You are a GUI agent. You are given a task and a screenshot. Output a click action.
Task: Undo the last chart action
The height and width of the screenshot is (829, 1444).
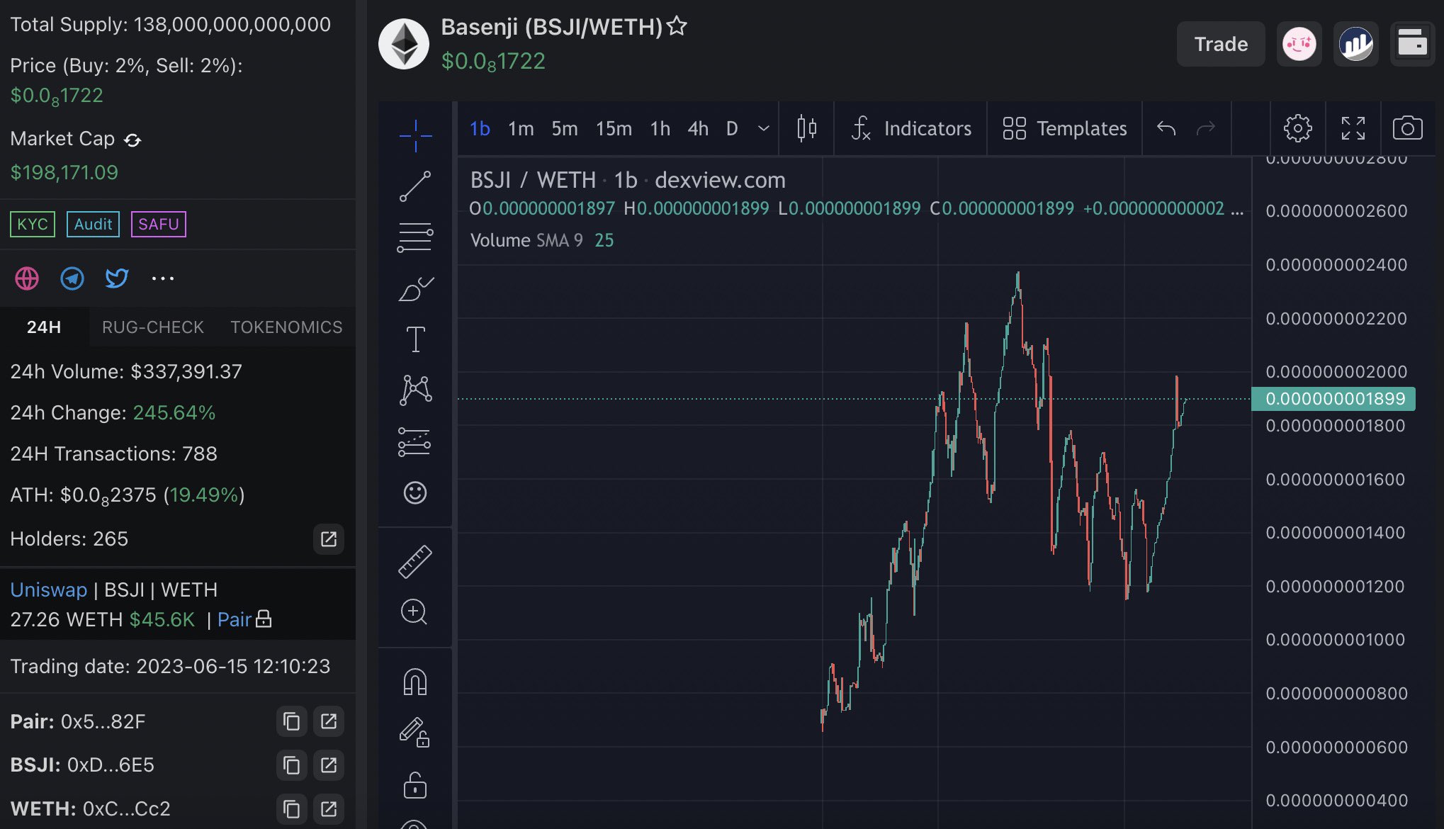[1166, 128]
